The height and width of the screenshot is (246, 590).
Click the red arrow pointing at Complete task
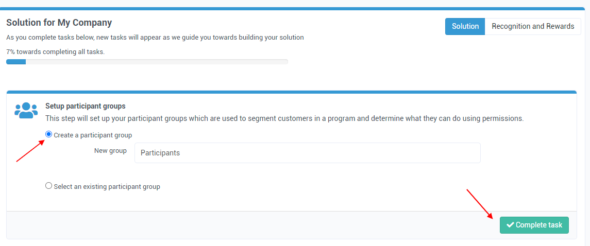480,204
